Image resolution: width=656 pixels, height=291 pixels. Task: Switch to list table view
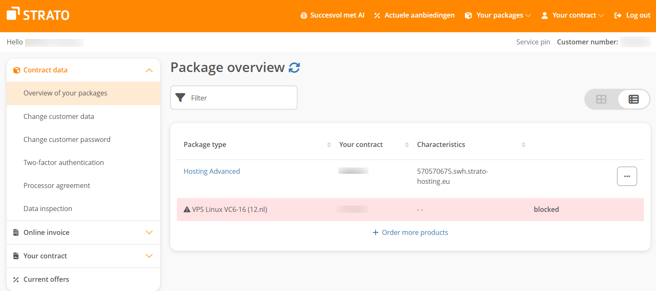[x=633, y=99]
